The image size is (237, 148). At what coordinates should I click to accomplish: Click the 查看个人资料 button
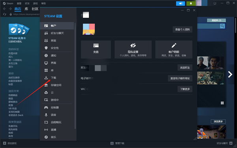coord(182,30)
